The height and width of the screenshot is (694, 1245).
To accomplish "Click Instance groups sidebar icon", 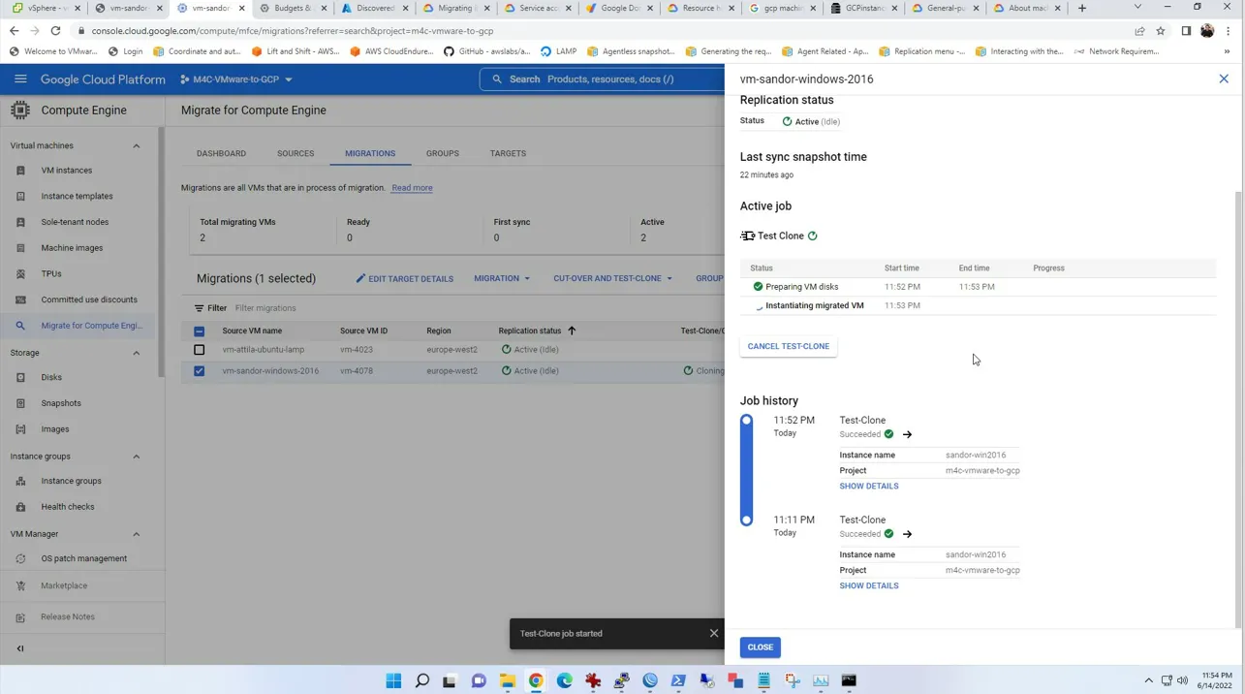I will point(20,481).
